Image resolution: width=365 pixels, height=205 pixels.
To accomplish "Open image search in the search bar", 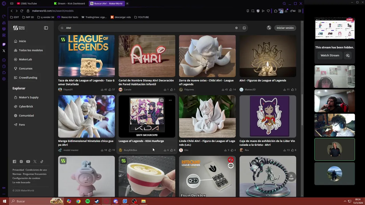I will (244, 28).
